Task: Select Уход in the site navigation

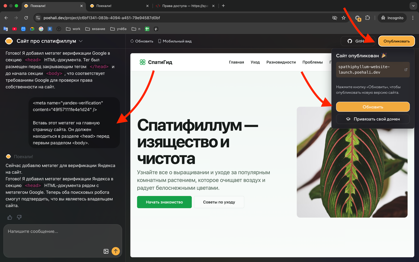Action: click(x=255, y=62)
